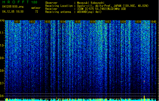Screen dimensions: 159x101
Task: Click the 1.1 frequency axis label
Action: point(2,33)
